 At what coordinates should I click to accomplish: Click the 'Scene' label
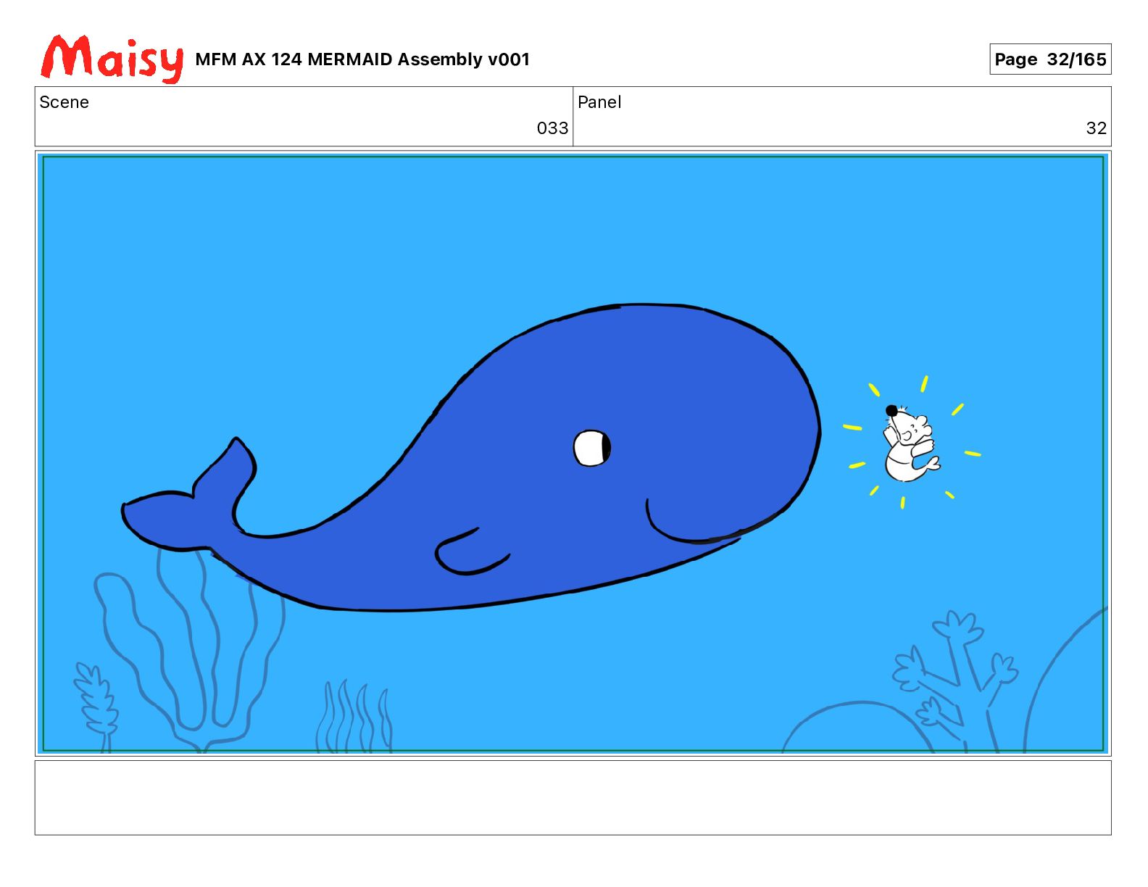tap(64, 102)
